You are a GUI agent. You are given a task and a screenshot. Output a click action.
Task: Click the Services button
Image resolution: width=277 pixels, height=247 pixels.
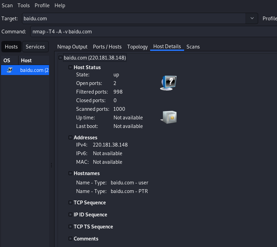[x=35, y=47]
